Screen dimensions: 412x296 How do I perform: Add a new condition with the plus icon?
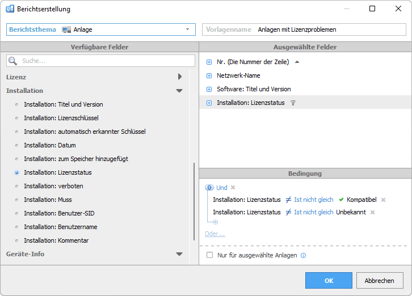pos(215,222)
